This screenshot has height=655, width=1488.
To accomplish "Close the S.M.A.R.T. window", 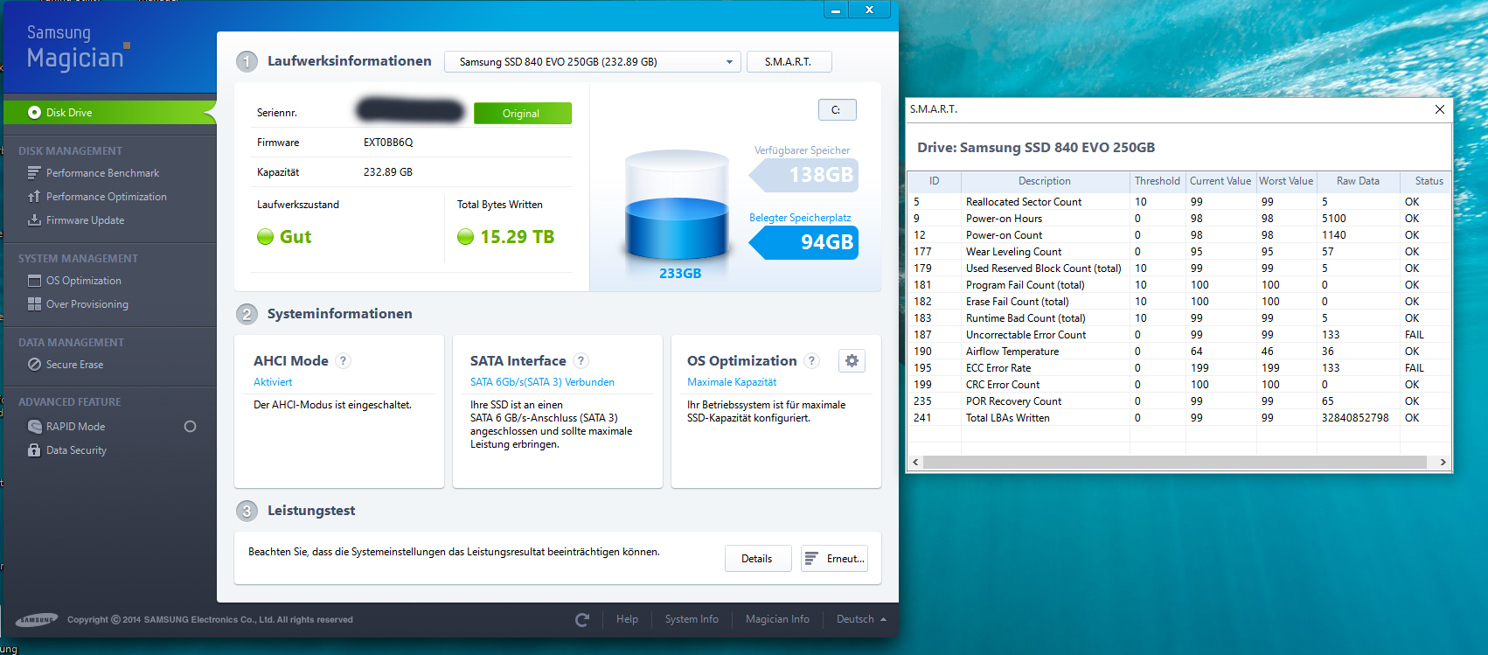I will coord(1439,109).
